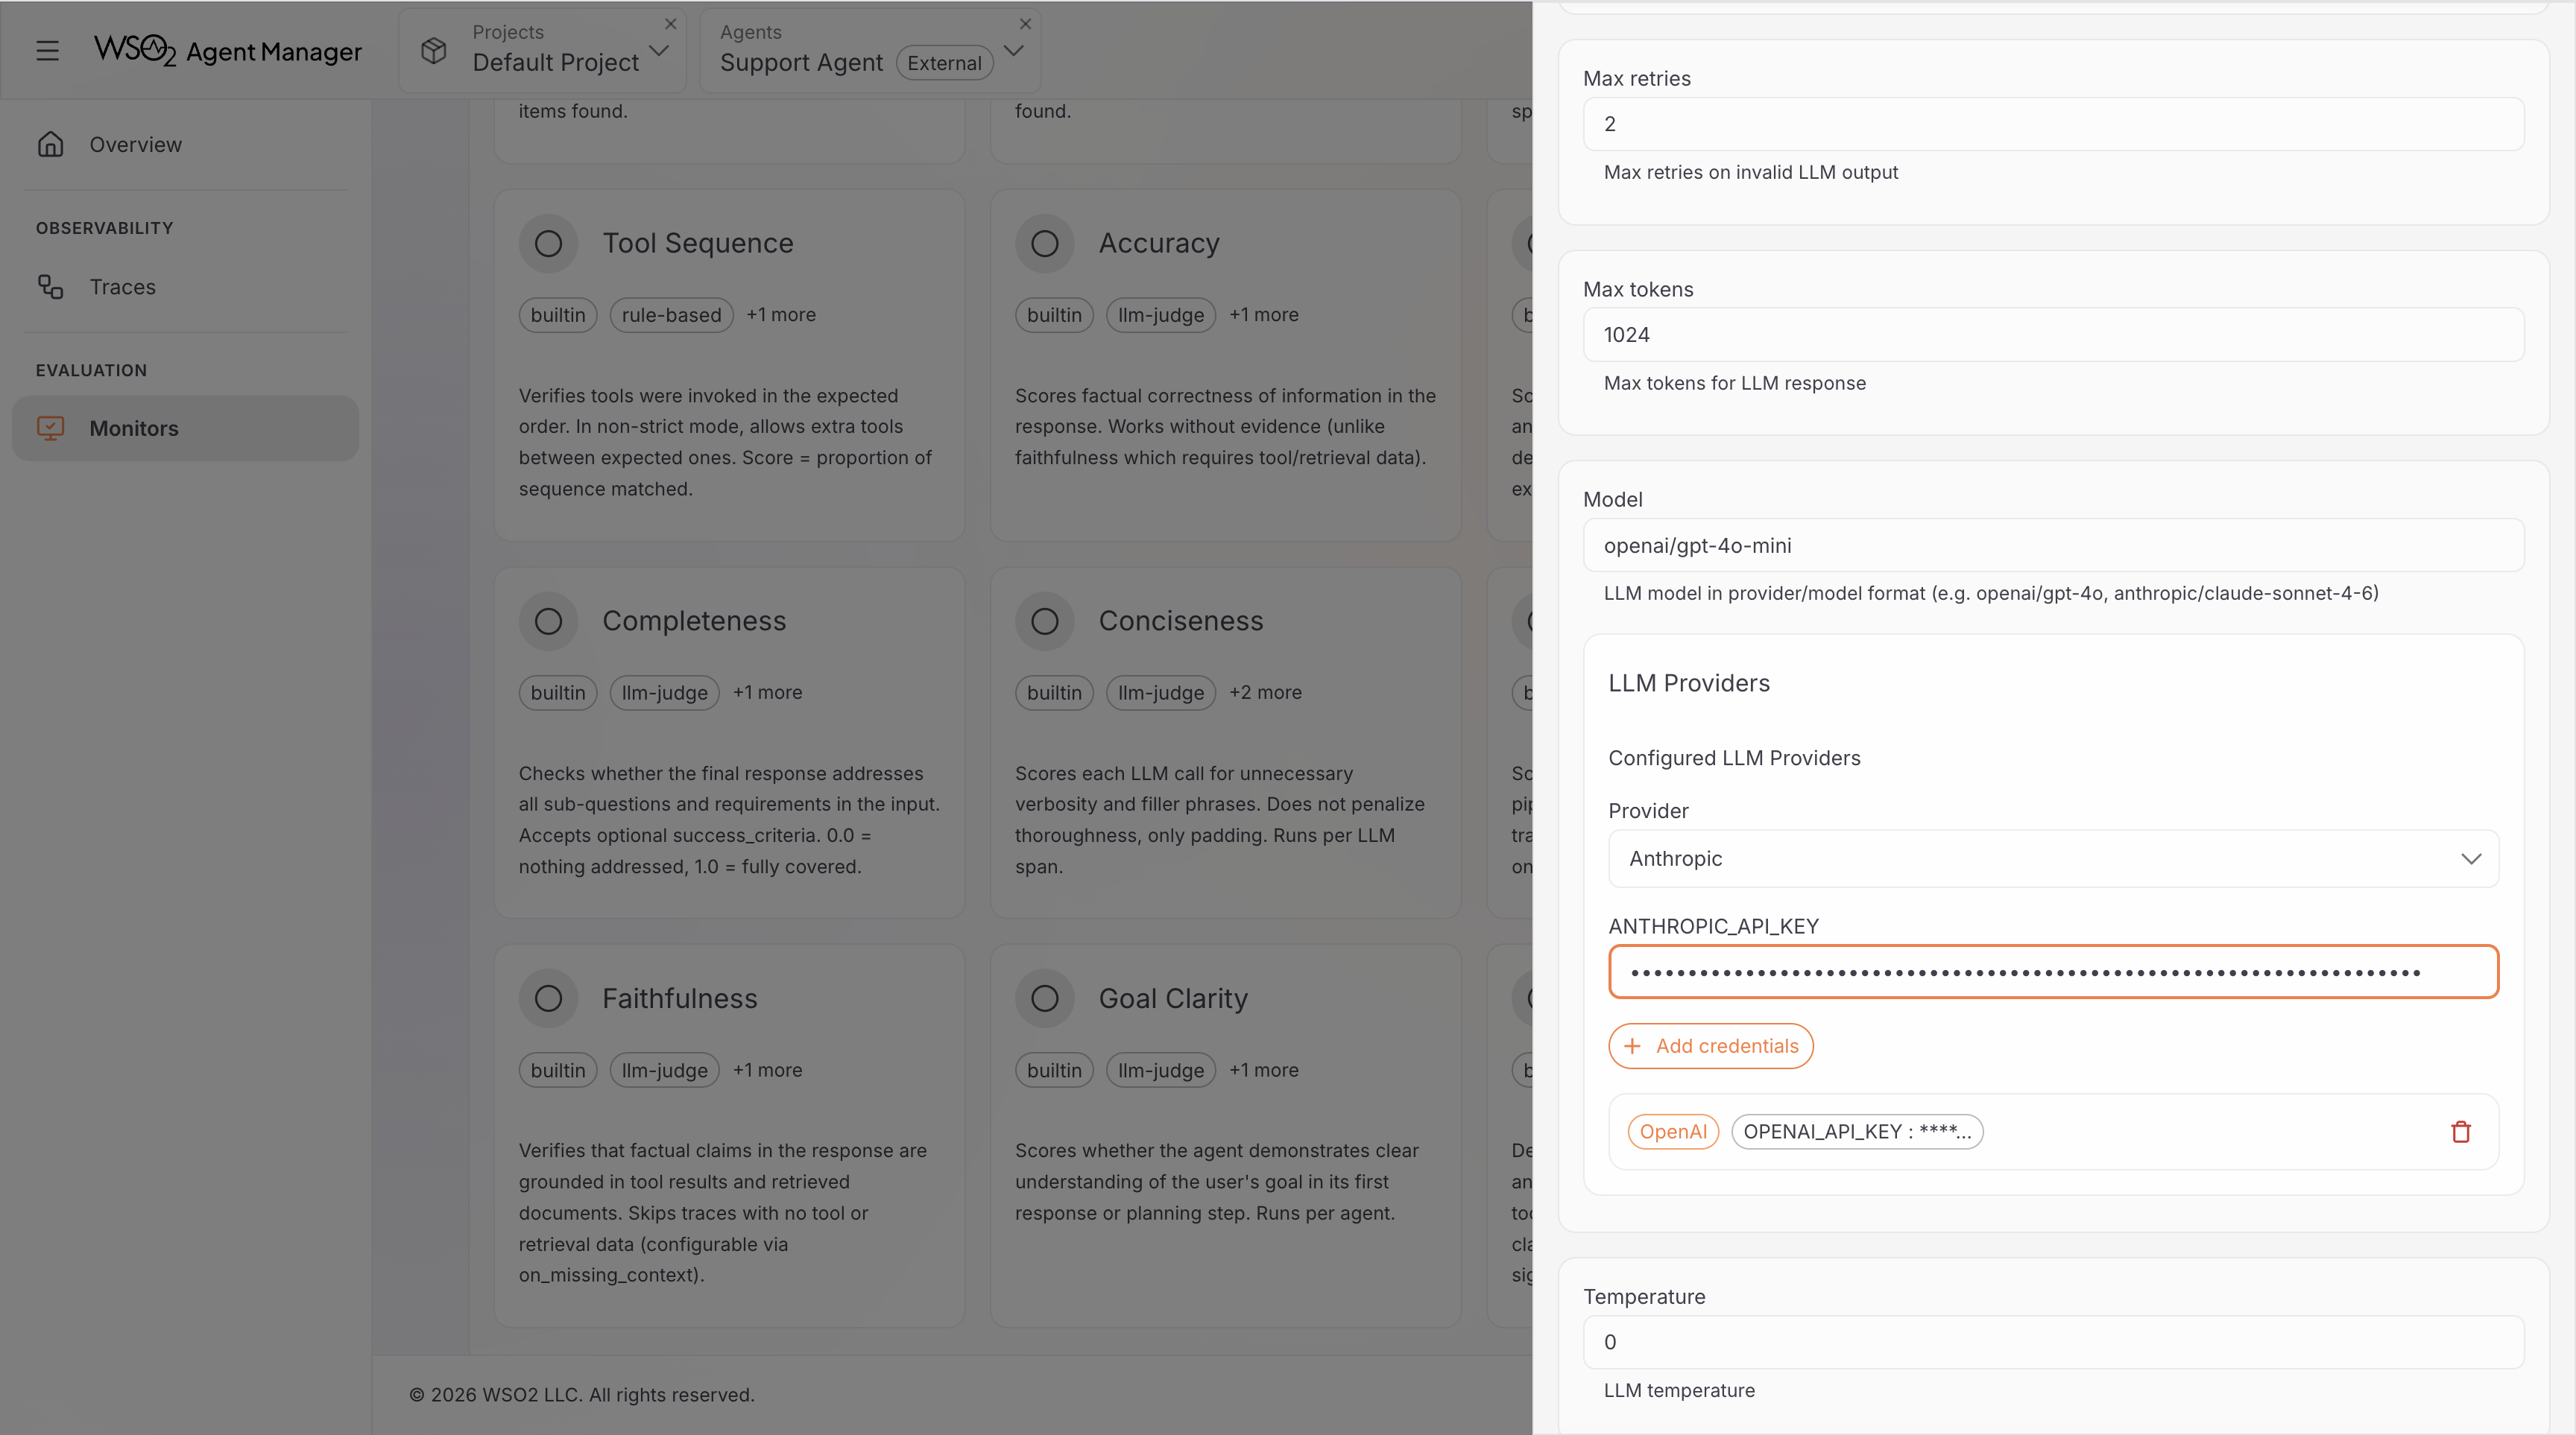Image resolution: width=2576 pixels, height=1435 pixels.
Task: Open the hamburger navigation menu
Action: (47, 51)
